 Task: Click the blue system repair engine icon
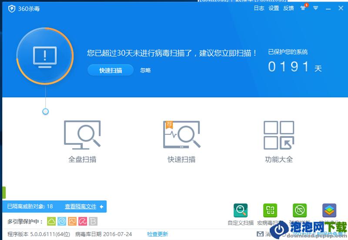(x=62, y=221)
